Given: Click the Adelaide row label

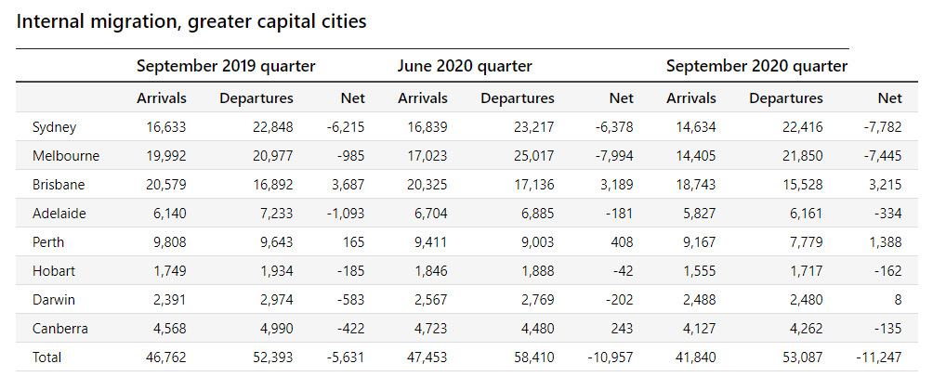Looking at the screenshot, I should 59,214.
